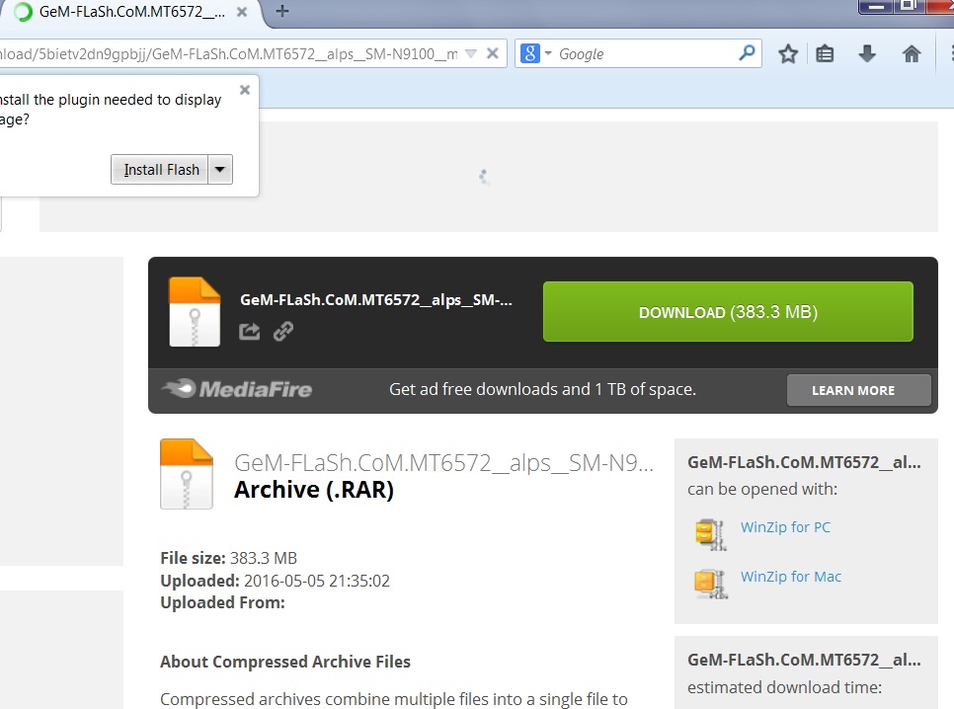Click the archive file icon in download banner

[x=195, y=312]
